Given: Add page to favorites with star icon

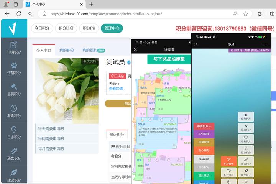Looking at the screenshot, I should pyautogui.click(x=246, y=14).
